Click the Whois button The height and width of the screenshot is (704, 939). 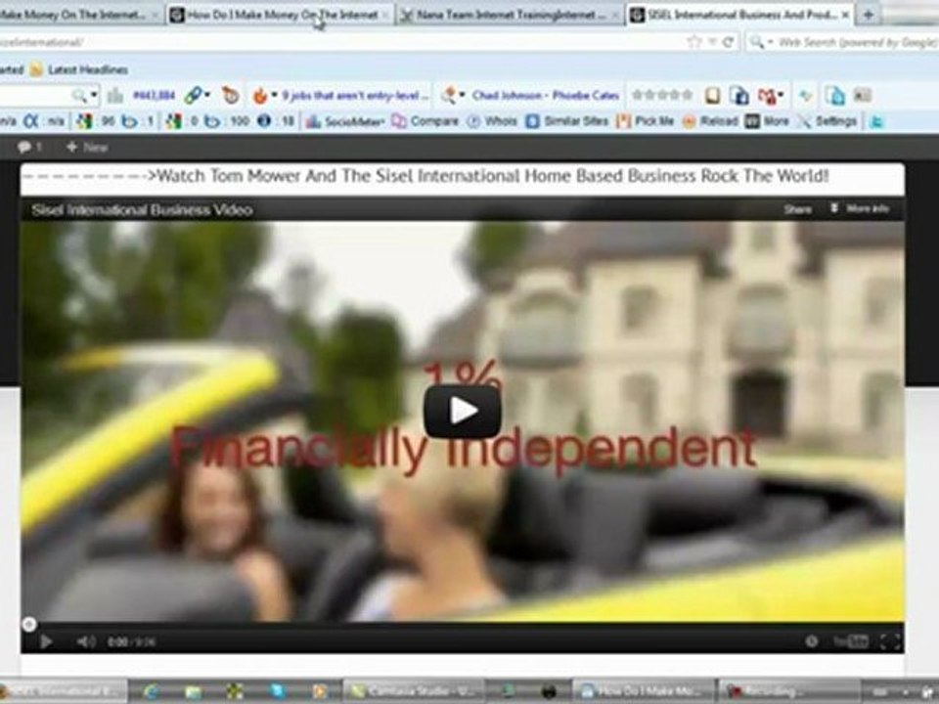tap(492, 121)
